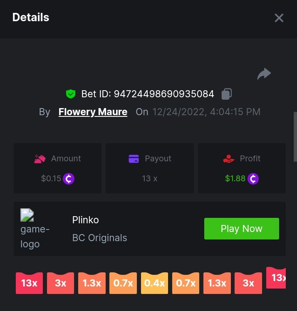Click the first 1.3x multiplier bucket
Screen dimensions: 297x311
click(x=92, y=283)
